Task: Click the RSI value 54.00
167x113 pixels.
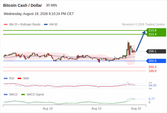Action: pos(152,85)
